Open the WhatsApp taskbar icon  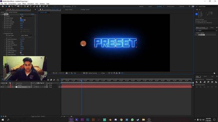[x=133, y=120]
